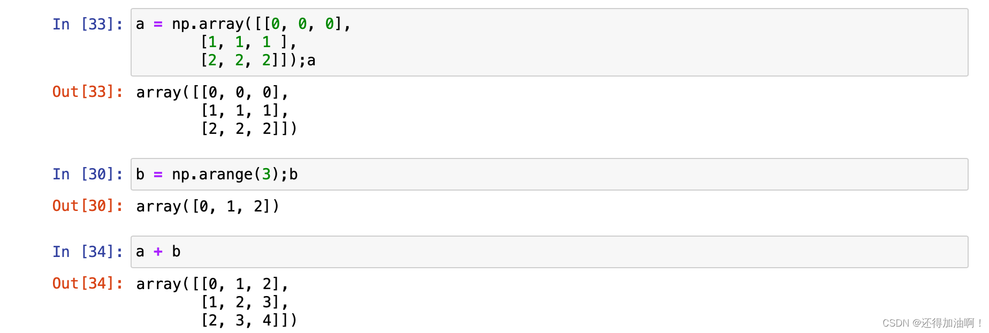Click the code cell defining array a
This screenshot has width=989, height=333.
[550, 42]
